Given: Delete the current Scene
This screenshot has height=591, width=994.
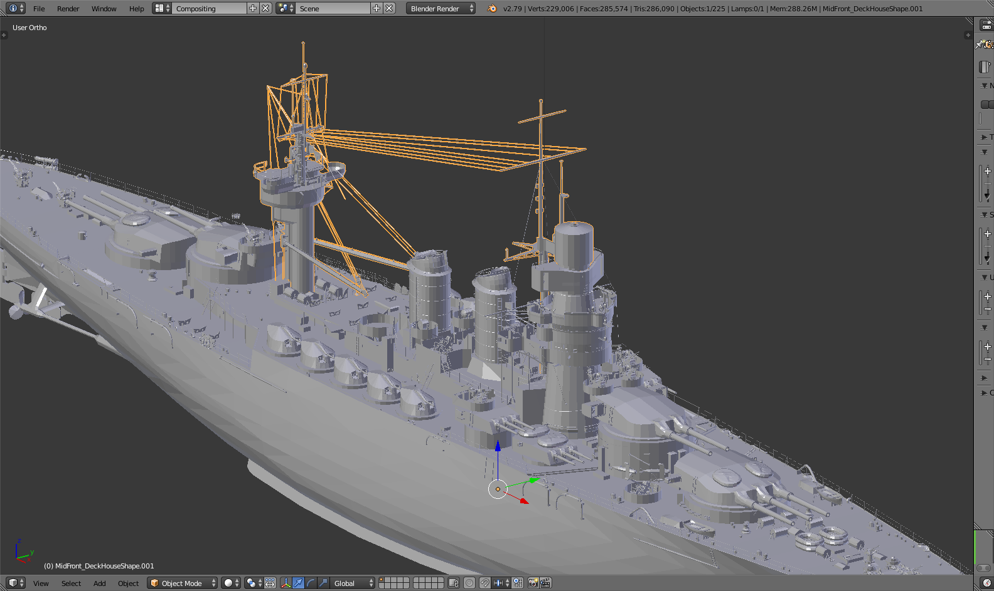Looking at the screenshot, I should 389,8.
